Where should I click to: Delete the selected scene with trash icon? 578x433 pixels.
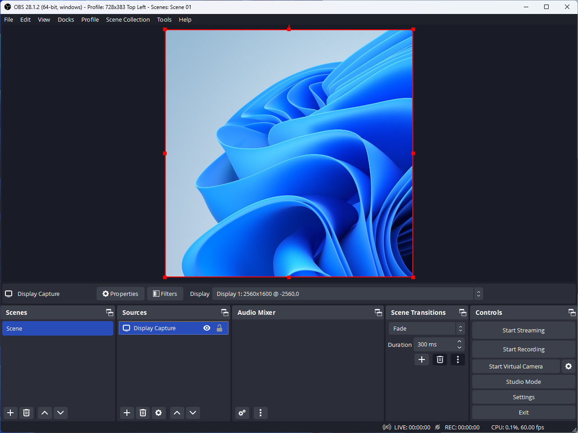(x=26, y=413)
